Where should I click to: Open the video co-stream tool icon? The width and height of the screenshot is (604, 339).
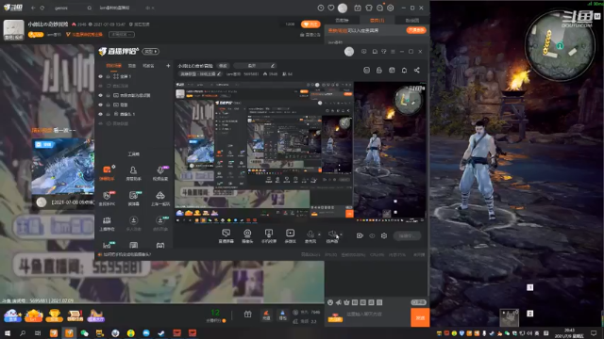pos(160,172)
